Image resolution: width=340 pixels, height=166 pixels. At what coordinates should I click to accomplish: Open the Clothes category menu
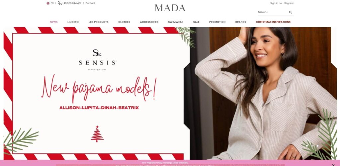tap(124, 22)
